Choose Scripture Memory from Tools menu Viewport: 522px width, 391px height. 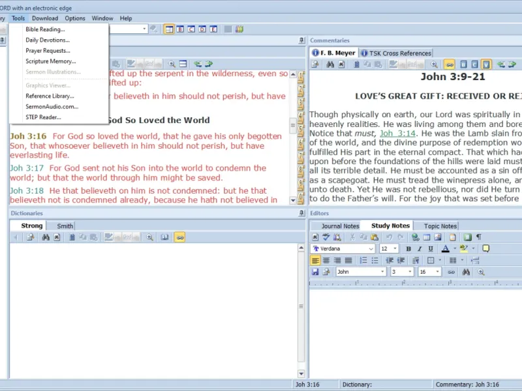pyautogui.click(x=51, y=61)
